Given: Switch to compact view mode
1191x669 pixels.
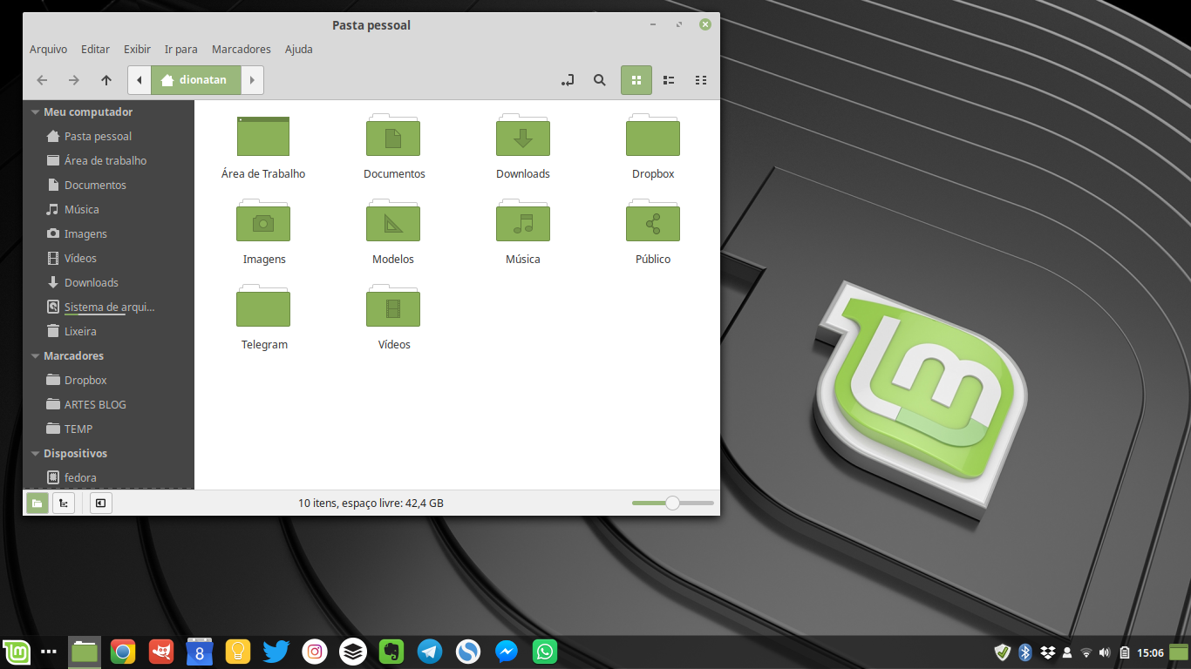Looking at the screenshot, I should tap(700, 79).
